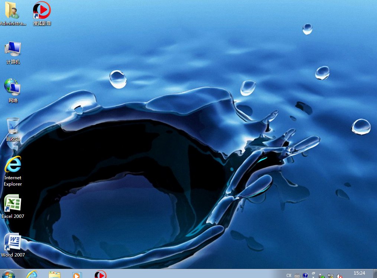Launch Windows Media Player from the taskbar
Viewport: 377px width, 278px height.
click(x=77, y=275)
